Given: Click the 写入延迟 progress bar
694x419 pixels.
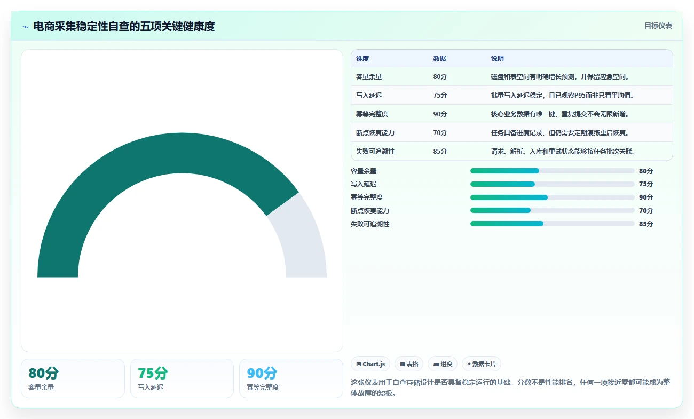Looking at the screenshot, I should [552, 184].
